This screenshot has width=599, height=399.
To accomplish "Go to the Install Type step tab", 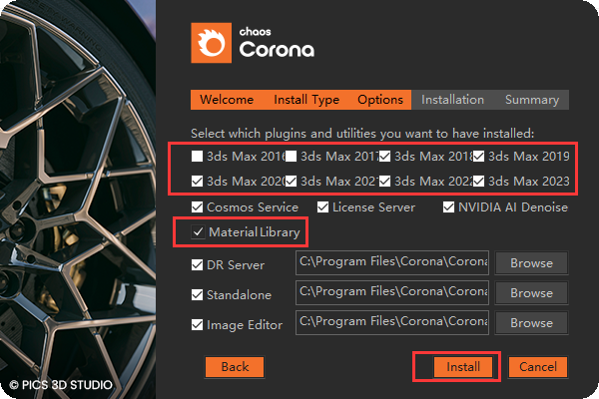I will coord(306,100).
